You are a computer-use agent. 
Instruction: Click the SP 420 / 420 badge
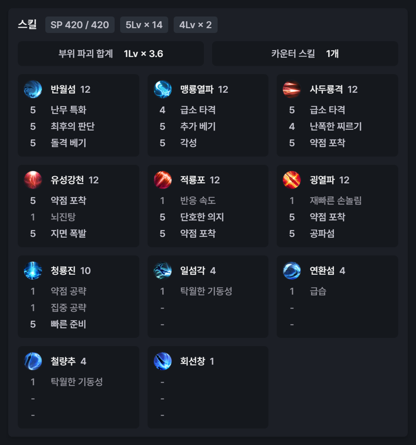pyautogui.click(x=80, y=24)
